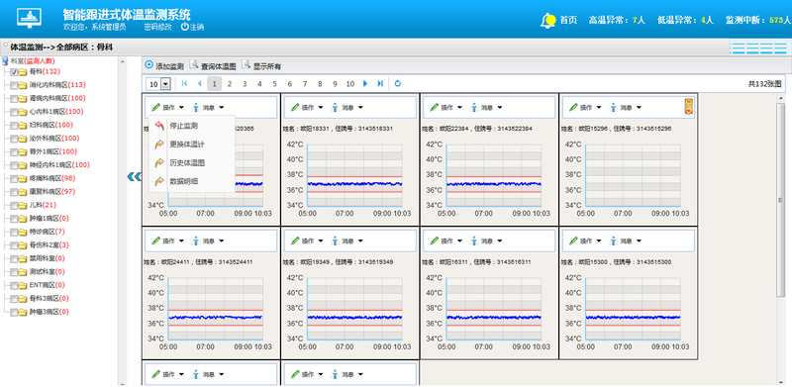Click the folder icon of 儿科(21)
The height and width of the screenshot is (387, 792).
(23, 205)
